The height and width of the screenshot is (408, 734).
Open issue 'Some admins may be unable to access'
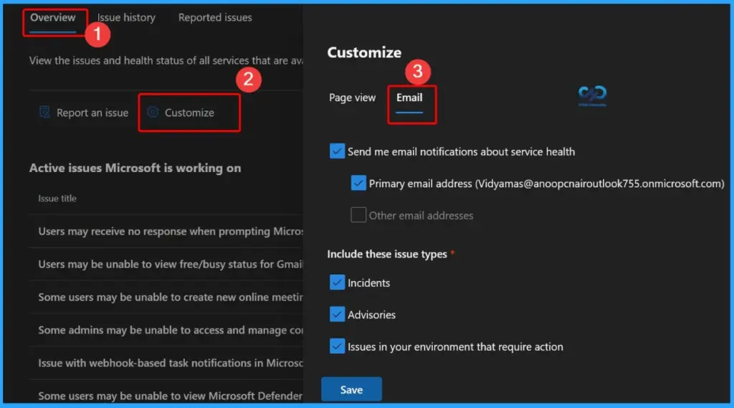171,331
